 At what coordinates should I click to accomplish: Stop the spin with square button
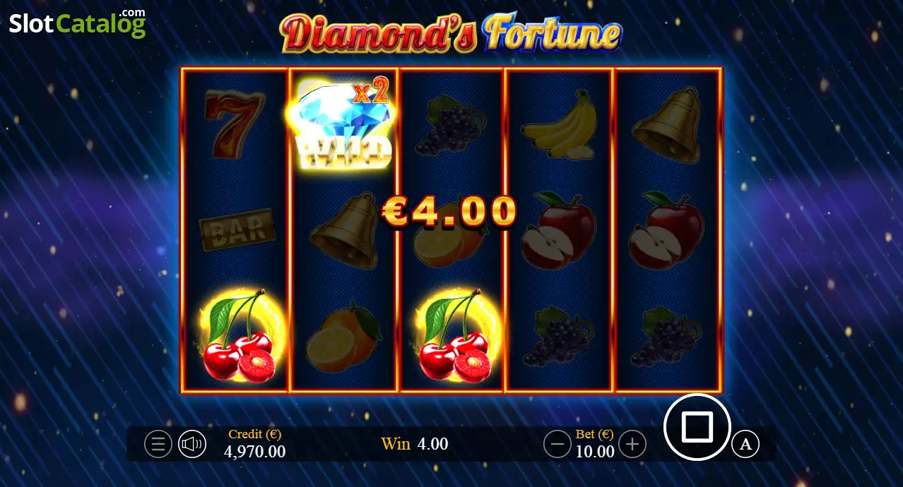click(x=697, y=427)
